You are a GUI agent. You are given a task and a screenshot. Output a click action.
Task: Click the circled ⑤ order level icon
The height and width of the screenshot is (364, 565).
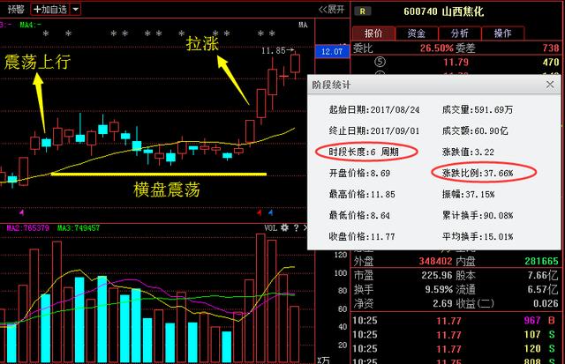pyautogui.click(x=380, y=63)
